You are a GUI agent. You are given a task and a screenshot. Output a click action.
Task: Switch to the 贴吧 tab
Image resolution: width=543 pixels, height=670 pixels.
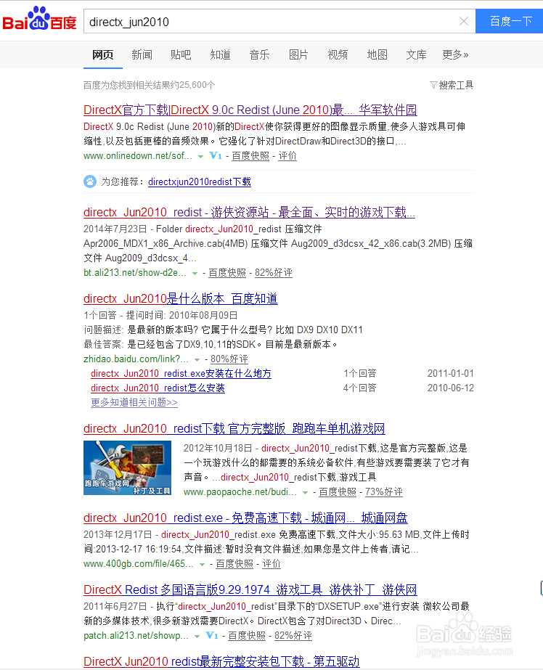[x=181, y=54]
